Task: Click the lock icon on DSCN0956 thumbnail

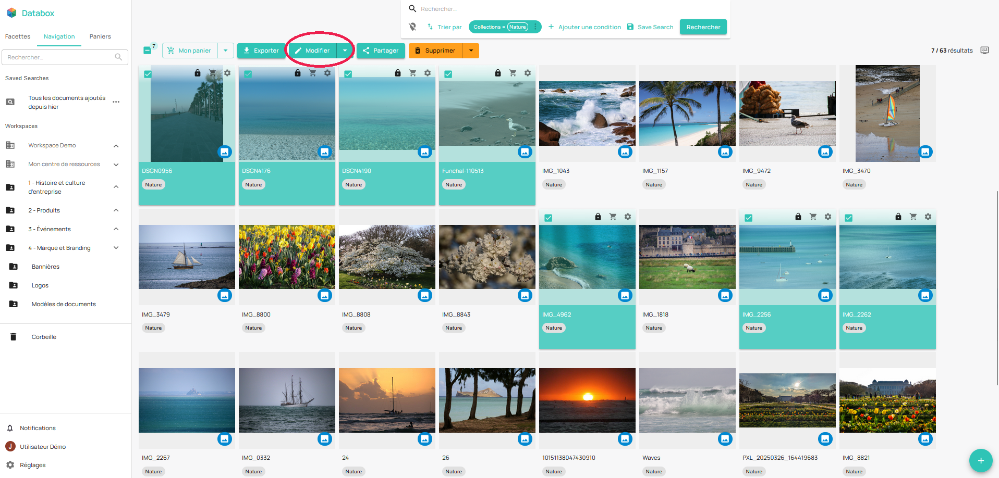Action: coord(197,73)
